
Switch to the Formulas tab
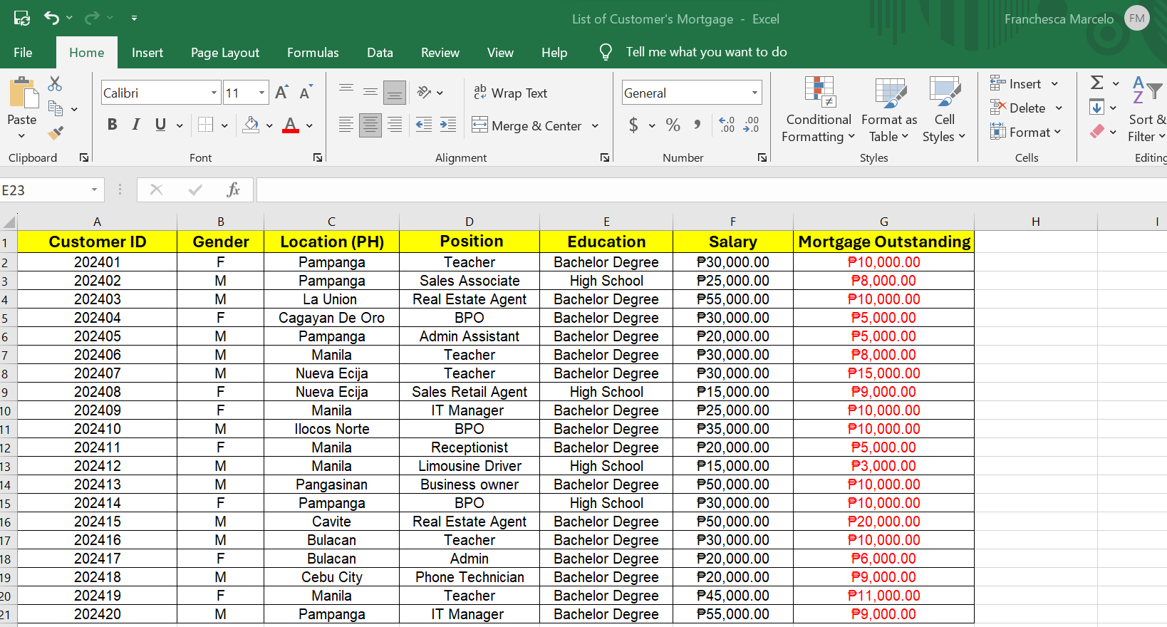[313, 53]
